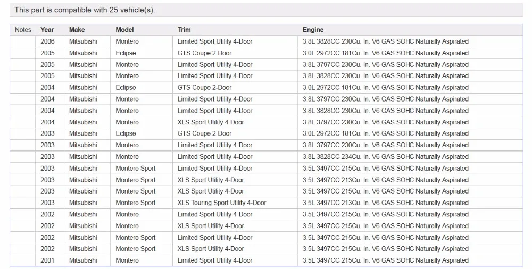Click Mitsubishi make in the 2006 row
The height and width of the screenshot is (269, 532).
[83, 41]
